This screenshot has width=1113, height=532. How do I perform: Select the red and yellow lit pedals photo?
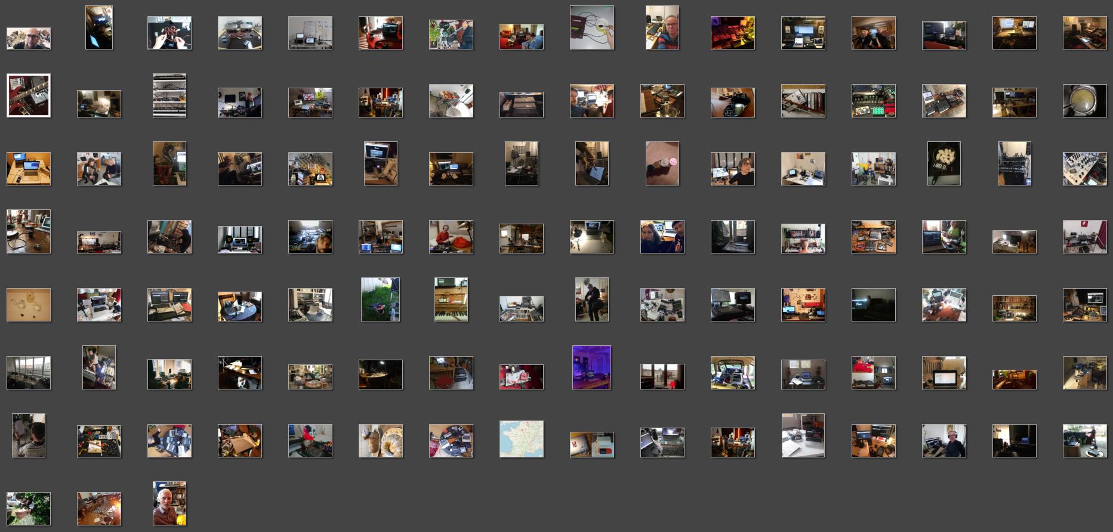pos(732,33)
